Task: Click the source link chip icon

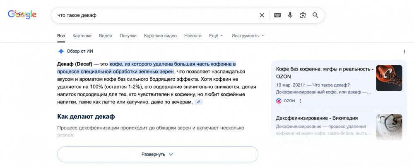Action: coord(199,102)
